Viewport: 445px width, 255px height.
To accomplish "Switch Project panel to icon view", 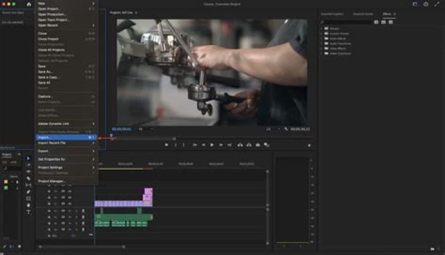I will (x=19, y=247).
